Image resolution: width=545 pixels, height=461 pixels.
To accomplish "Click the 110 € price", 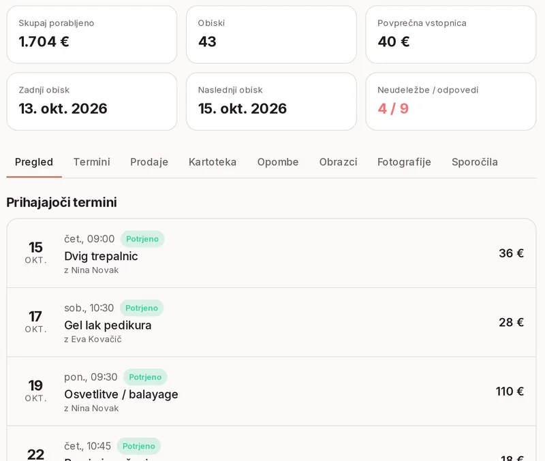I will coord(510,392).
